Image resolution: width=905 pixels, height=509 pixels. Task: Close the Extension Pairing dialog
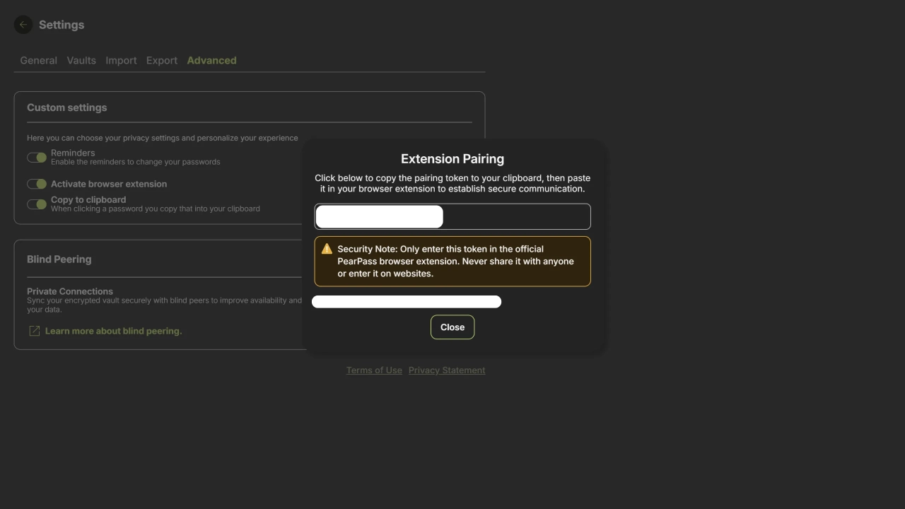[452, 327]
